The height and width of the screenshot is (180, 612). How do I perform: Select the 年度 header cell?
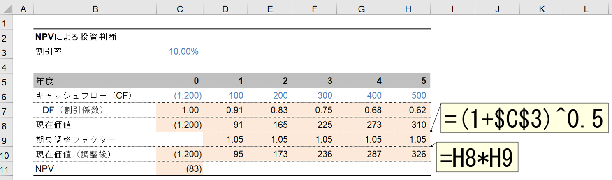[x=45, y=81]
